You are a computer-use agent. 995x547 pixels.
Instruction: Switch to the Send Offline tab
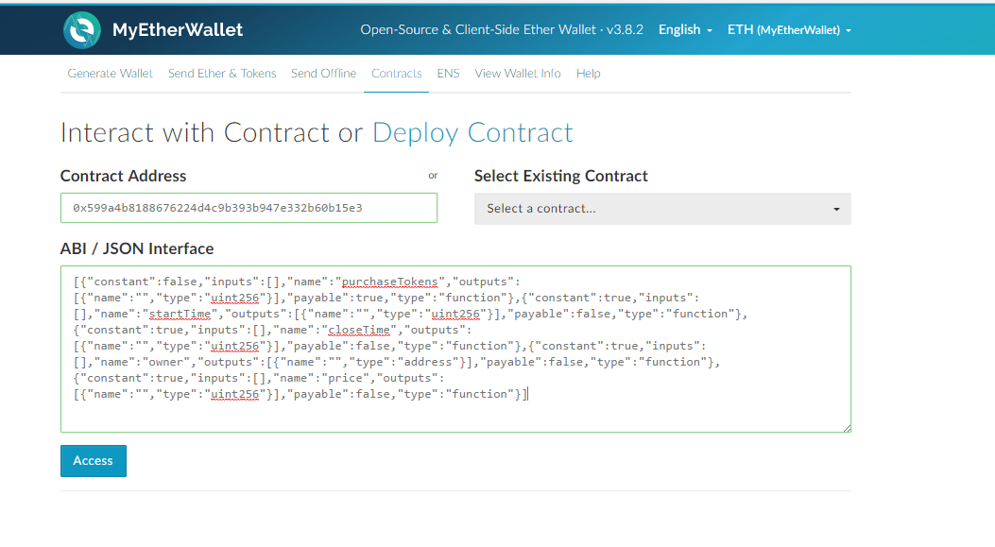[323, 74]
